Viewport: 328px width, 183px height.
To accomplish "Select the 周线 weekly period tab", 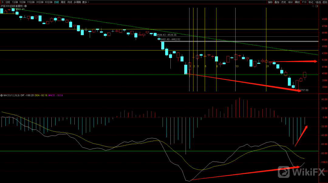I will (63, 2).
